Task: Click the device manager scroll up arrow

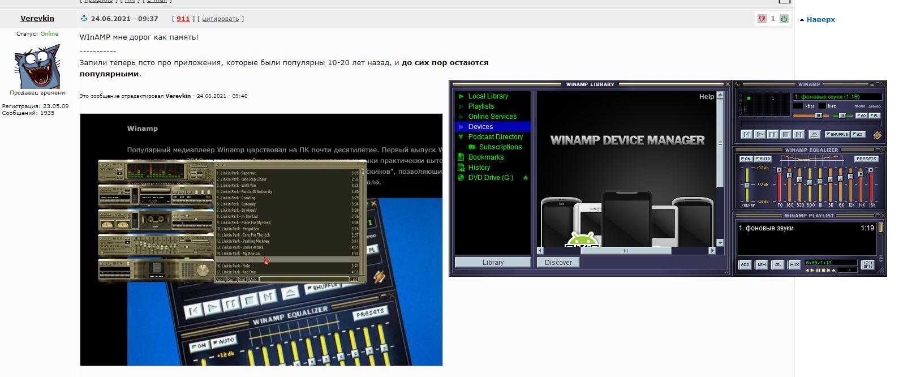Action: [x=720, y=96]
